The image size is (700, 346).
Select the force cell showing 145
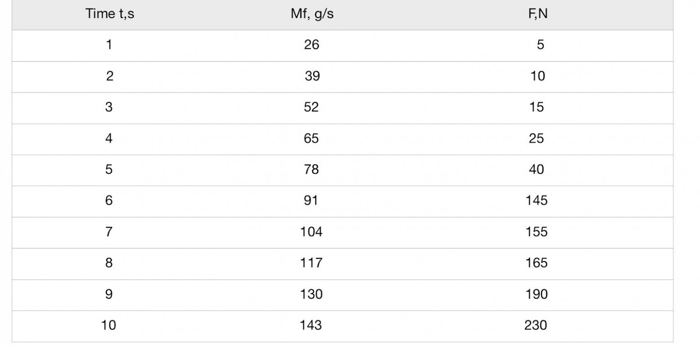536,200
